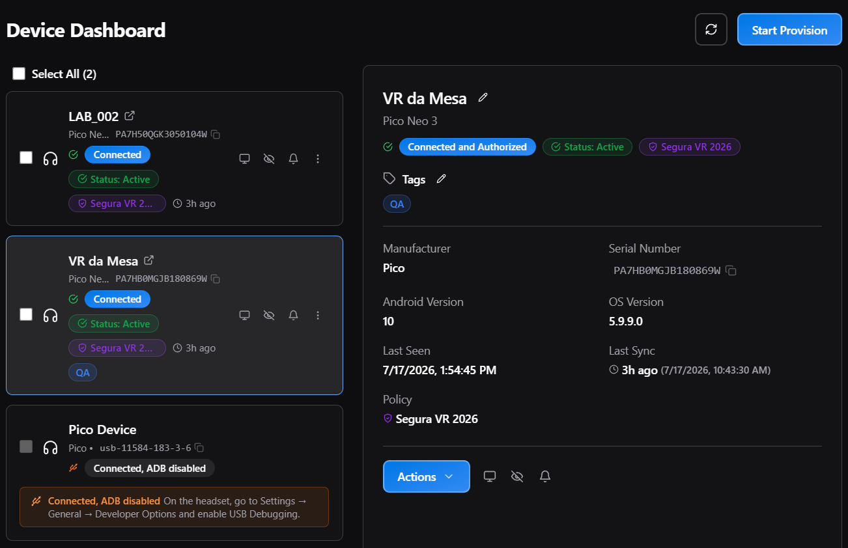Click OS Version value 5.9.9.0
Screen dimensions: 848x548
[626, 322]
